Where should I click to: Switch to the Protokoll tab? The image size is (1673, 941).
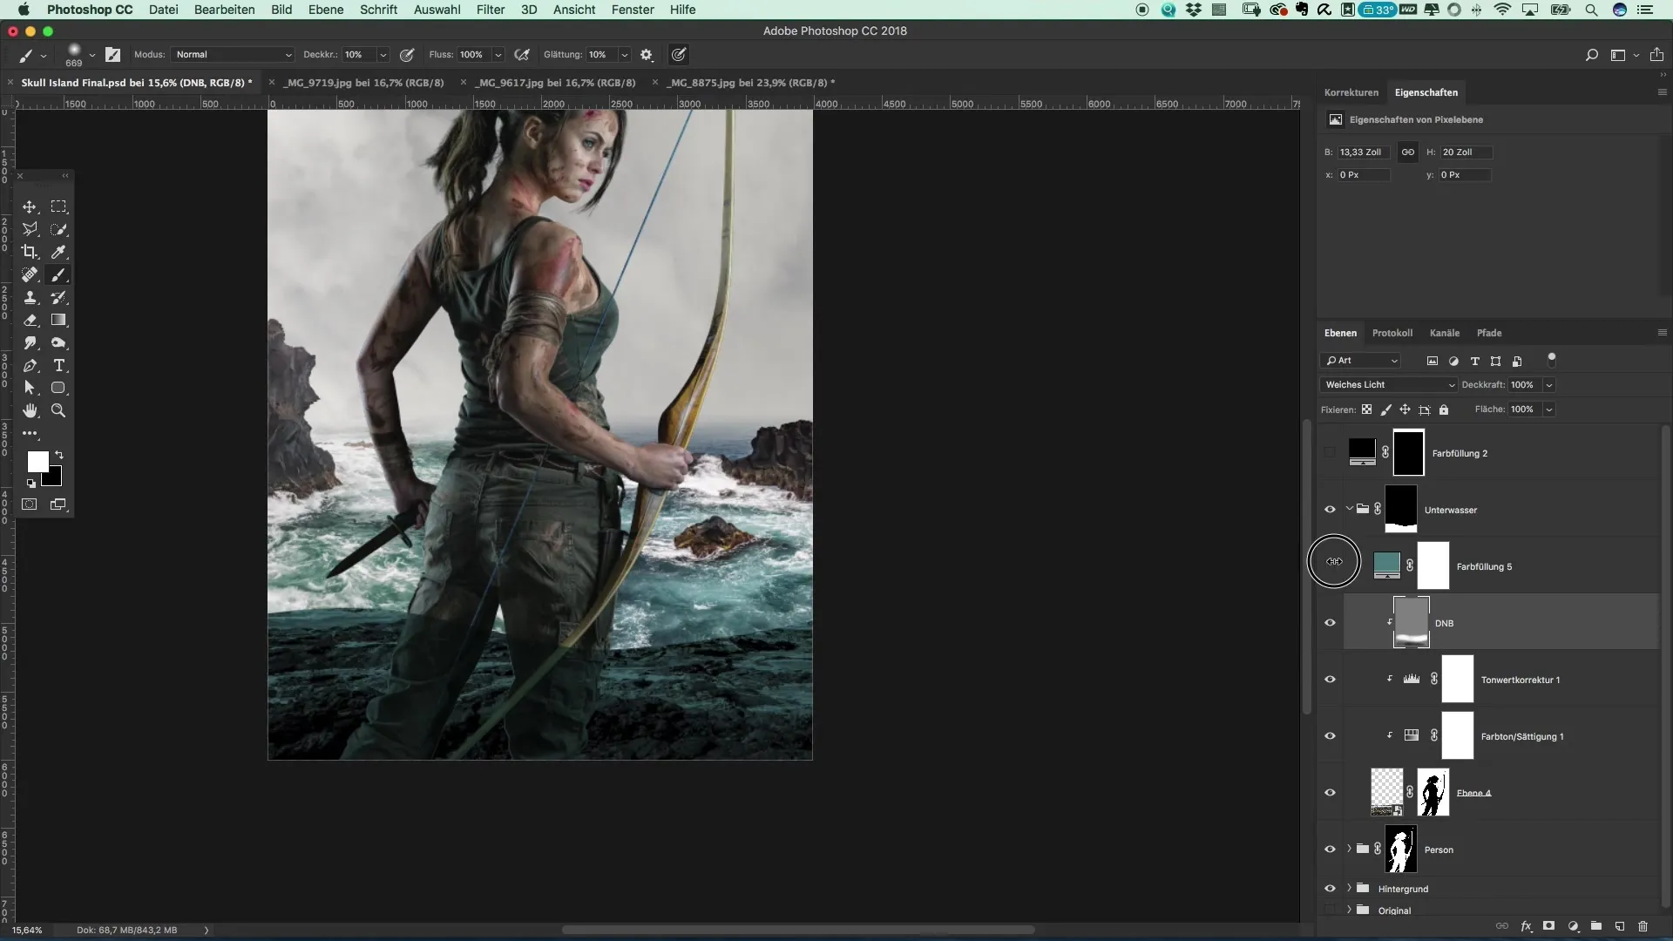pos(1392,333)
